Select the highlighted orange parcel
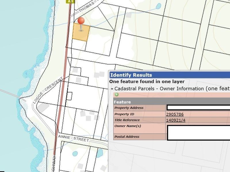The height and width of the screenshot is (172, 230). [x=81, y=32]
